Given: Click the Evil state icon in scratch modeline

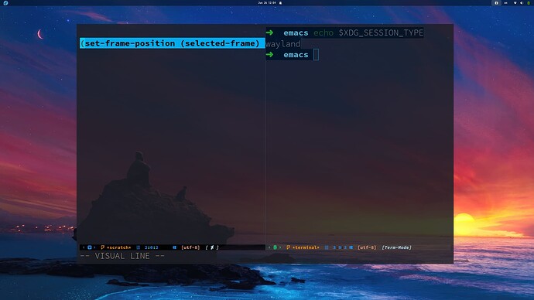Looking at the screenshot, I should (90, 247).
